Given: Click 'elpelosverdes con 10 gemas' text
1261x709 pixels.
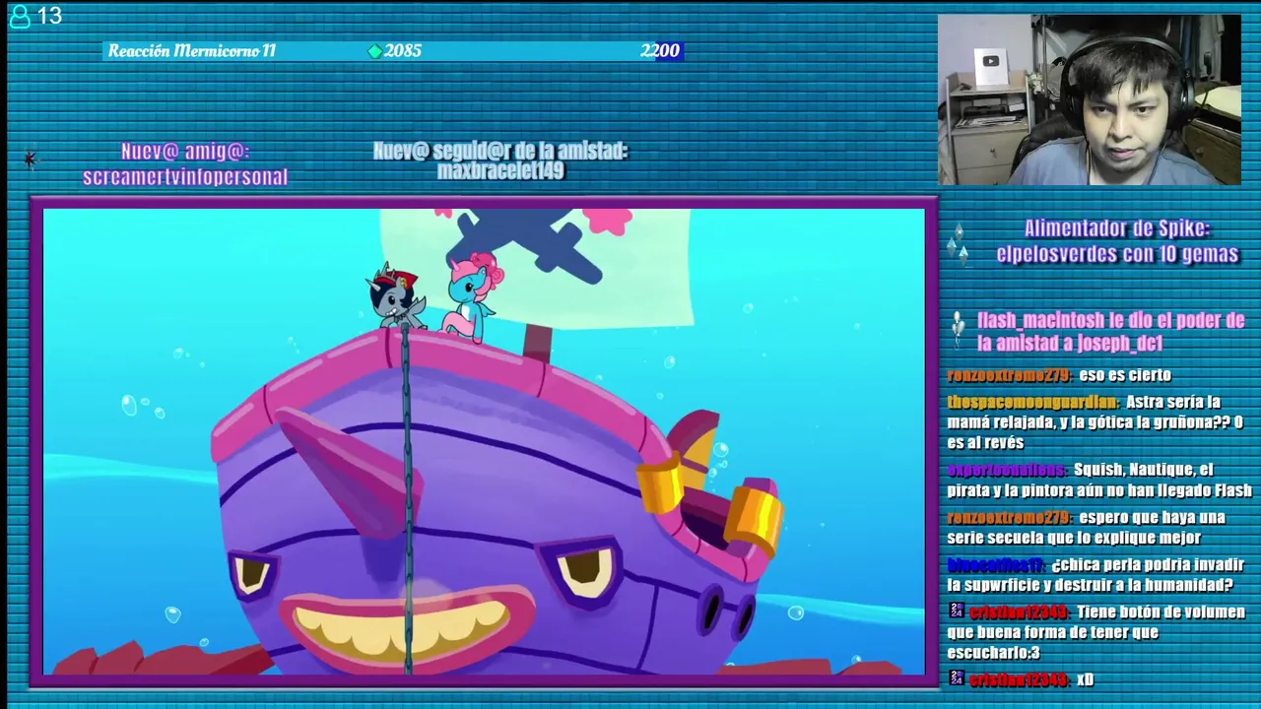Looking at the screenshot, I should click(1117, 255).
